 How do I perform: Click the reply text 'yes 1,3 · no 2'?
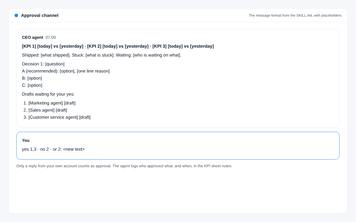coord(36,149)
